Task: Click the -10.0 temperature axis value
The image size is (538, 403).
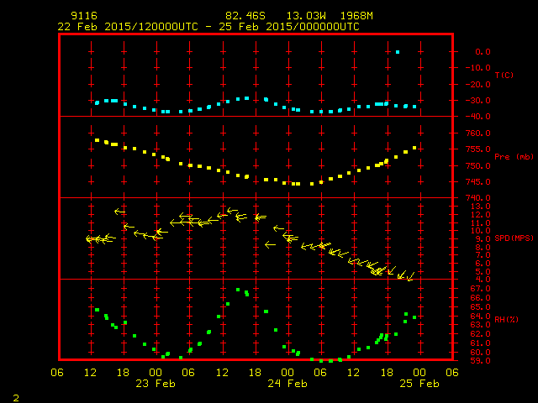Action: [478, 68]
